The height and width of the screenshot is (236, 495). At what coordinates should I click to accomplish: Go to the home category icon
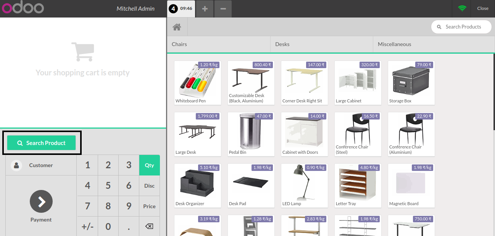pyautogui.click(x=177, y=27)
